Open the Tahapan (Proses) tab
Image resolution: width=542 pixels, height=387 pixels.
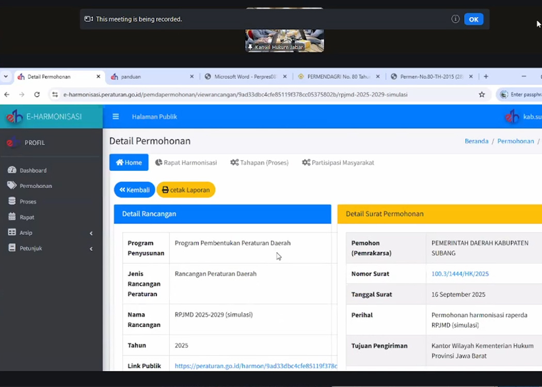[x=259, y=163]
